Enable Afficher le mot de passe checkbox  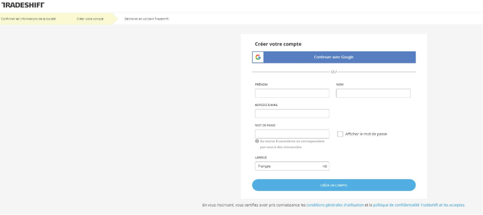pyautogui.click(x=340, y=134)
